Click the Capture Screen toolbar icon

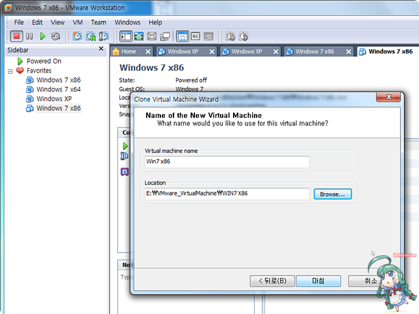point(230,36)
